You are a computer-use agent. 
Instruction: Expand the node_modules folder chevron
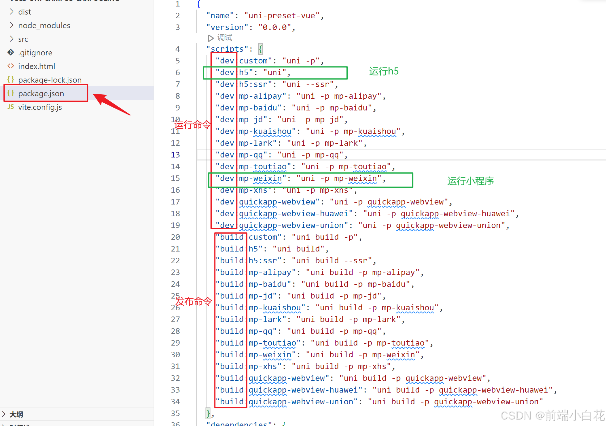coord(12,25)
